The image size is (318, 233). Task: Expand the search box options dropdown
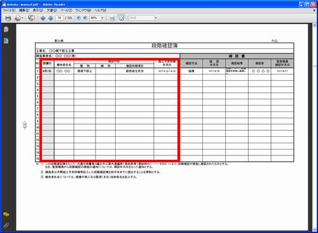pos(156,18)
